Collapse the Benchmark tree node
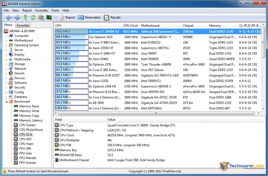 pos(6,102)
